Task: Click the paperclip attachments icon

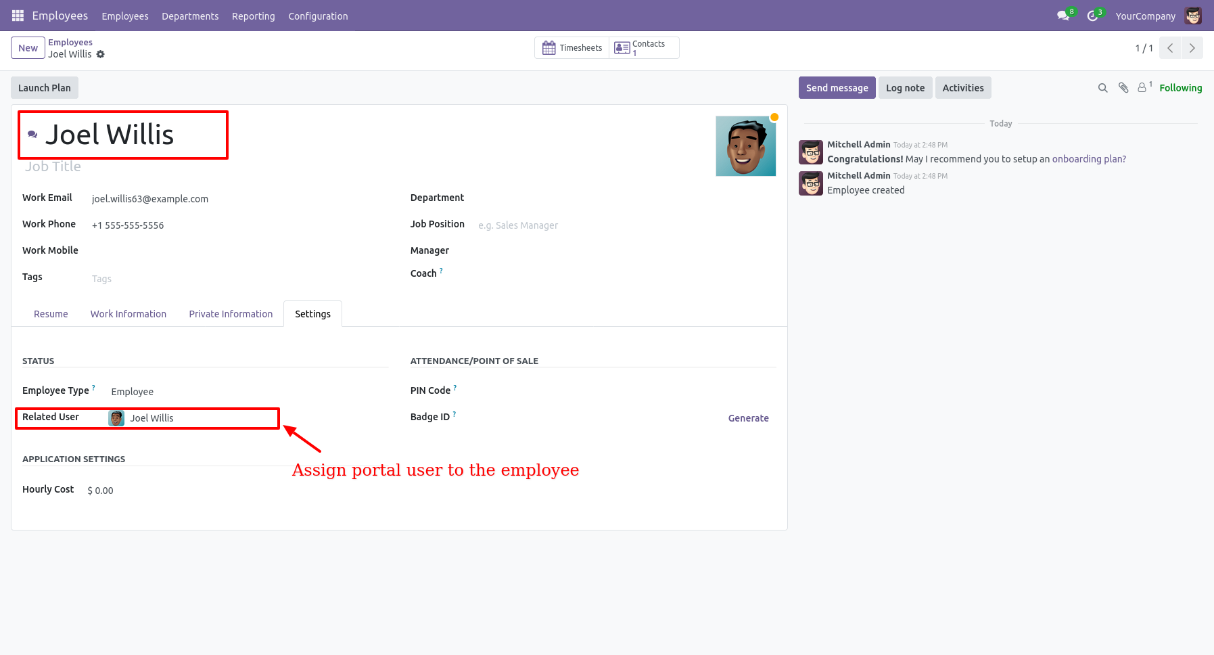Action: click(1123, 88)
